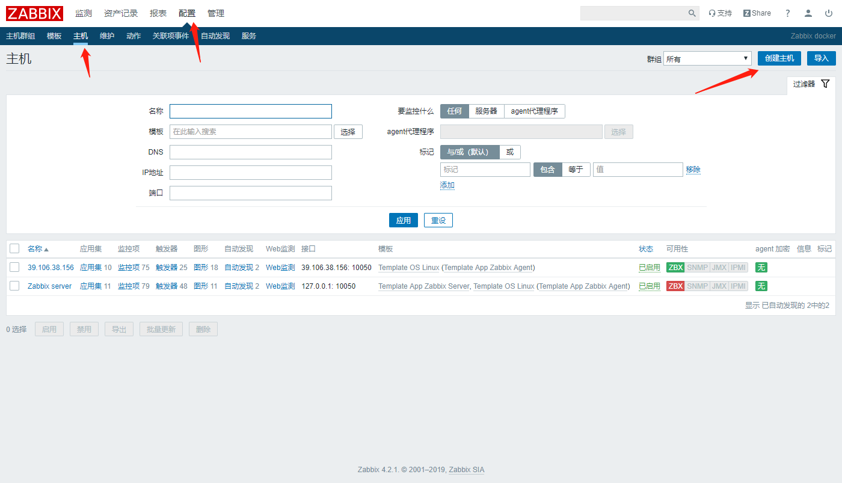842x483 pixels.
Task: Open host 39.106.38.156 link
Action: [51, 268]
